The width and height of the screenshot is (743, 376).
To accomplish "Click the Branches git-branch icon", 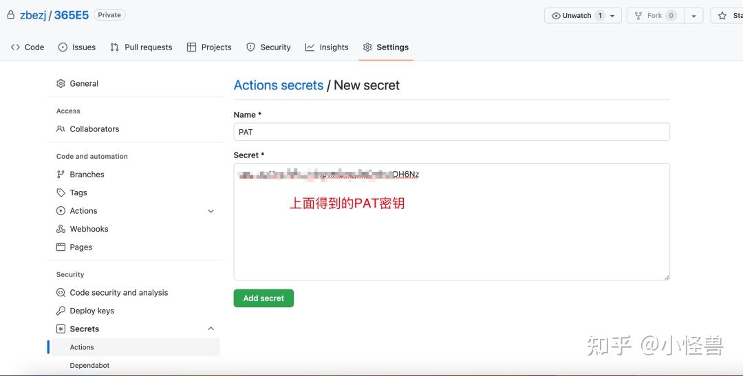I will [x=61, y=175].
